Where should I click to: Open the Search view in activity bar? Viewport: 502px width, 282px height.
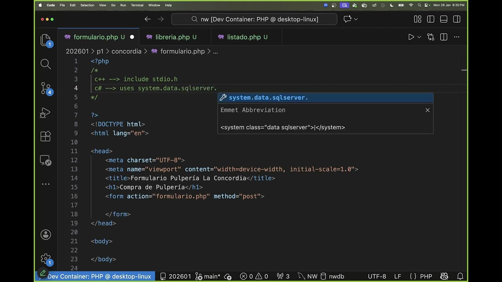pos(46,64)
